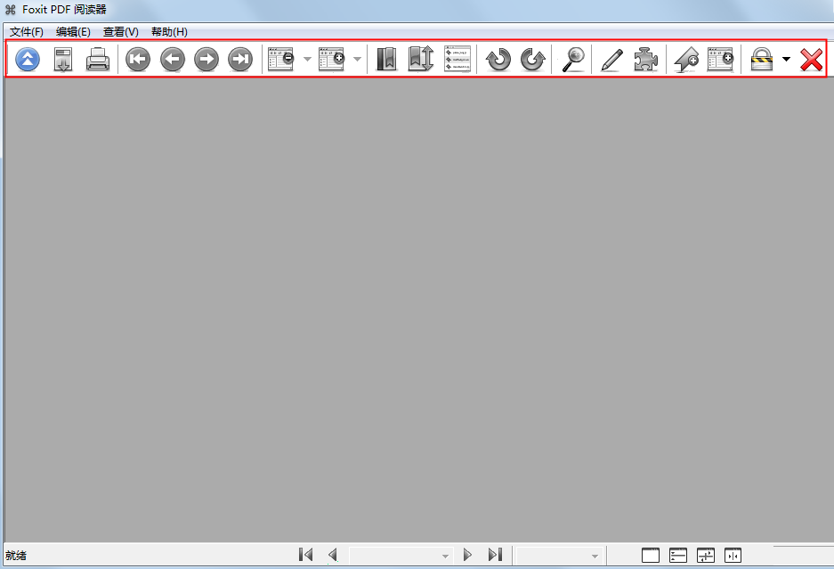Click the magnifying glass search icon

tap(573, 59)
